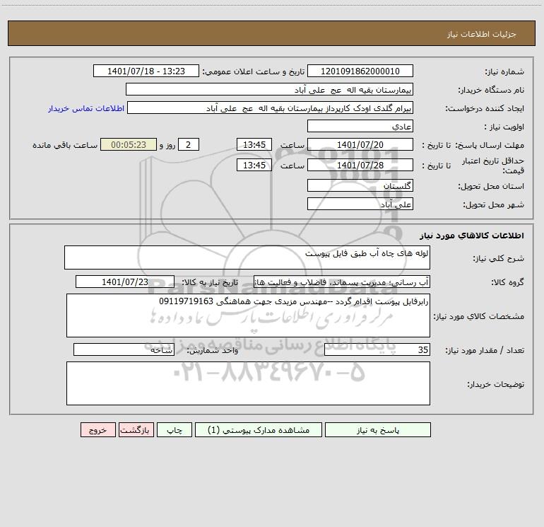Image resolution: width=544 pixels, height=527 pixels.
Task: Click the delivery province field گلستان
Action: pyautogui.click(x=360, y=185)
